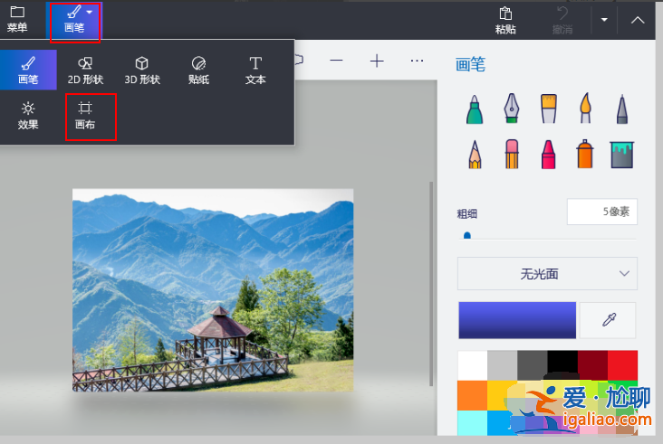Choose 2D 形状 from the tools menu
Viewport: 663px width, 444px height.
pos(85,71)
